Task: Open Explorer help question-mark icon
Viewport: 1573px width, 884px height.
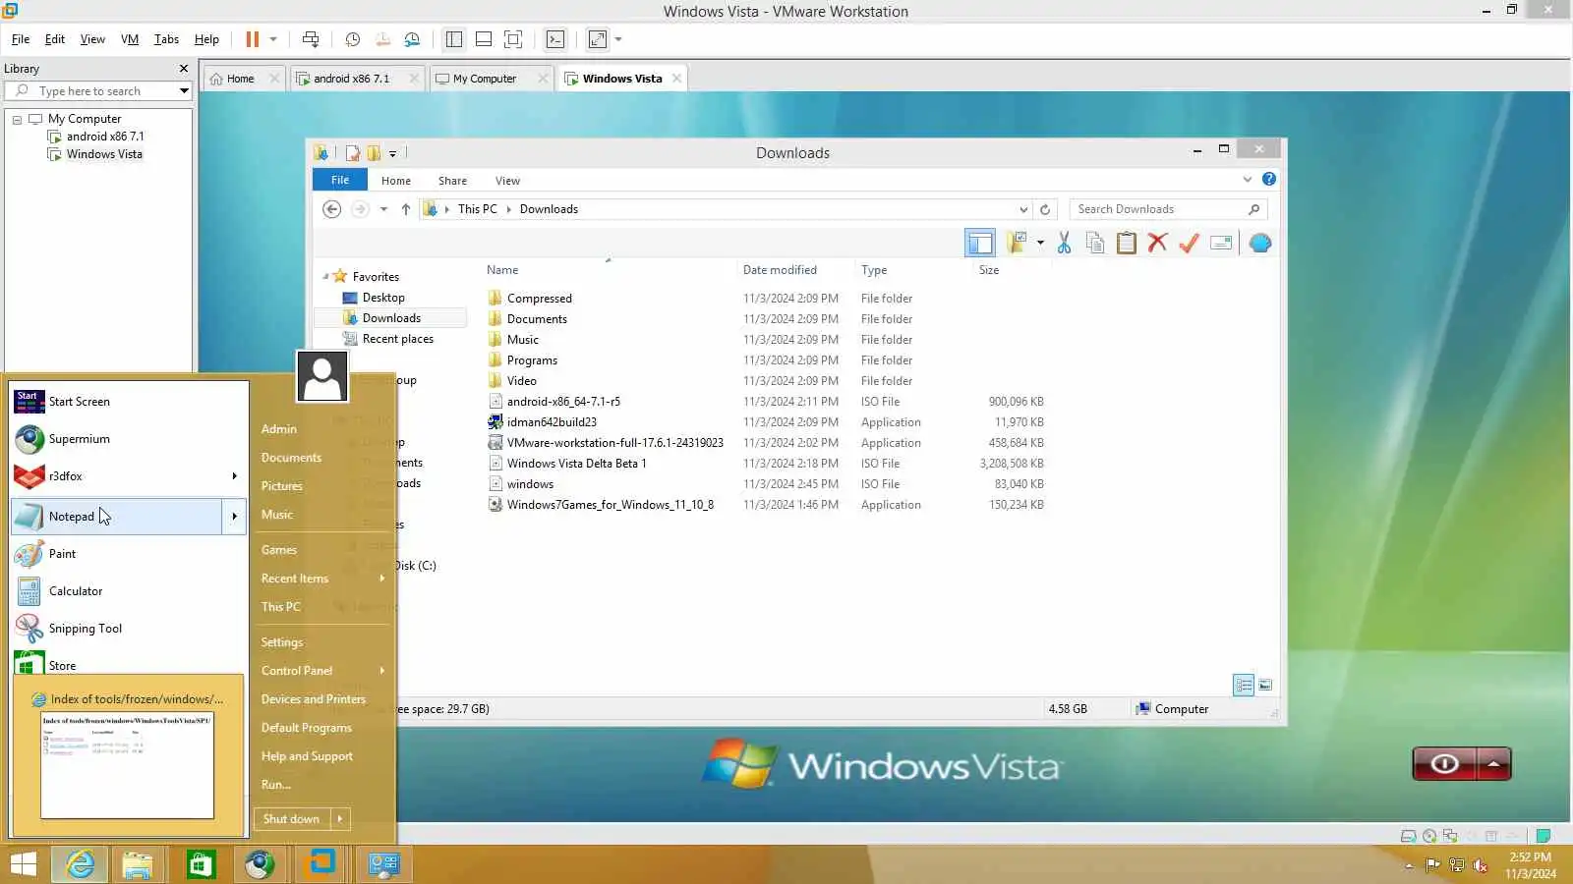Action: pyautogui.click(x=1269, y=179)
